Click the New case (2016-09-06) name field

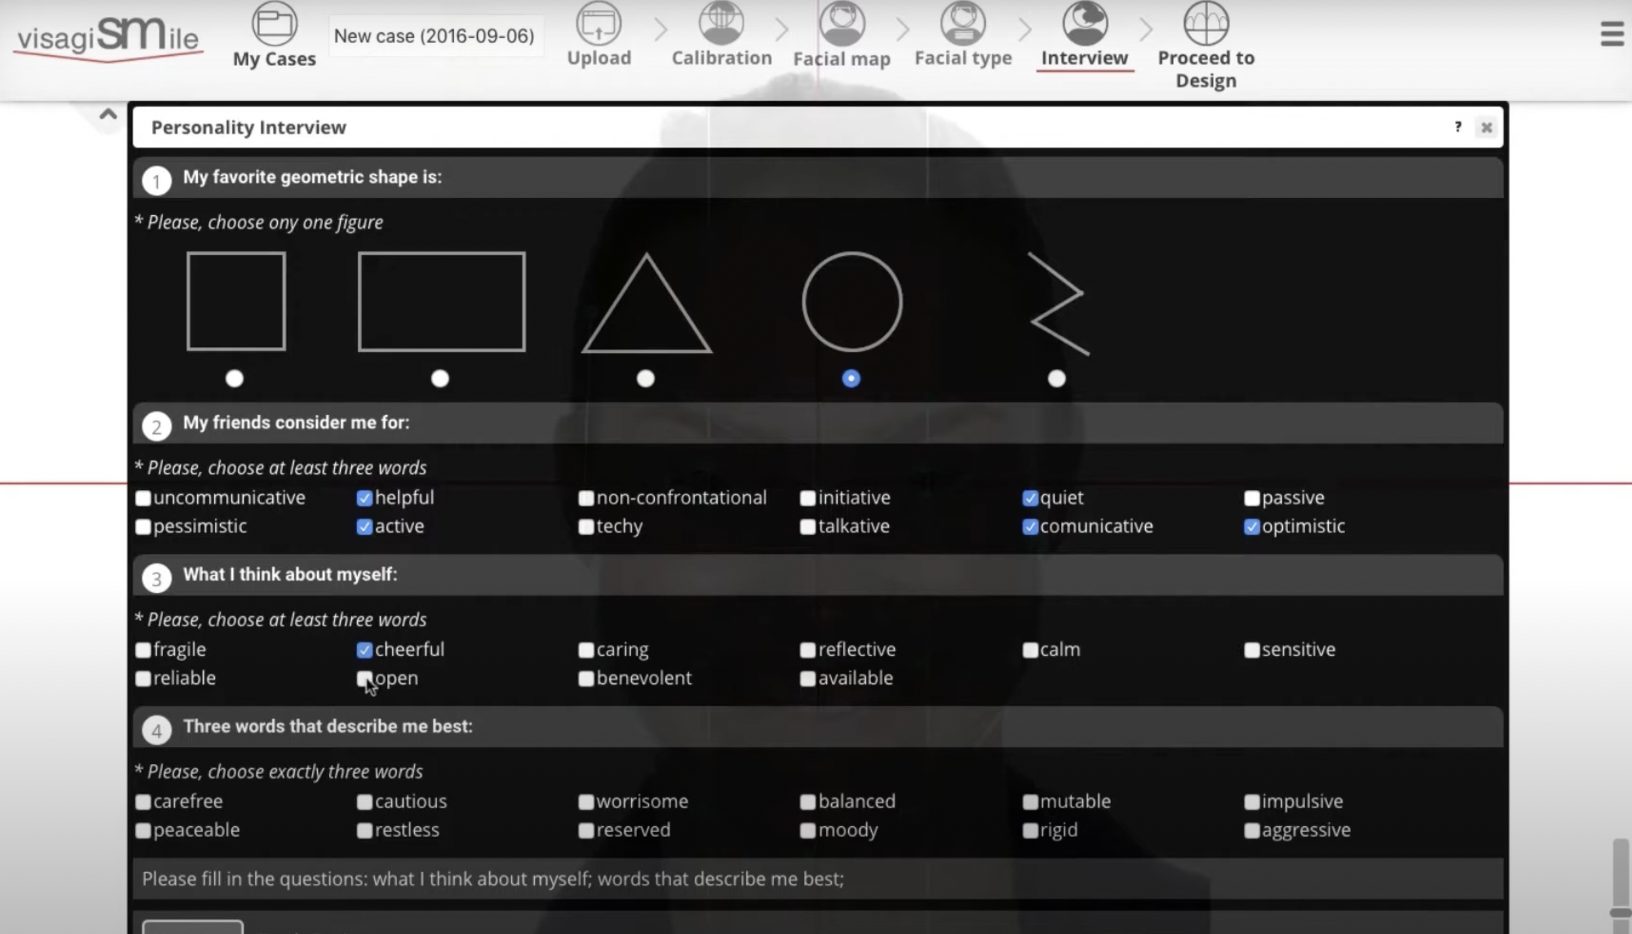[435, 36]
